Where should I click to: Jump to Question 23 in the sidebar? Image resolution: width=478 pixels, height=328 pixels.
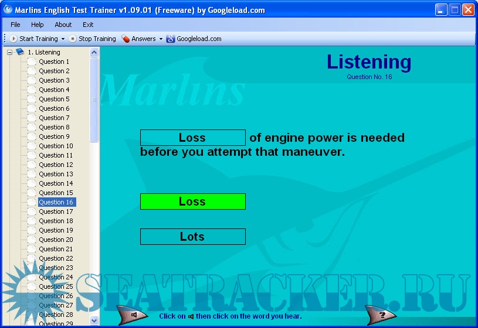pyautogui.click(x=56, y=268)
